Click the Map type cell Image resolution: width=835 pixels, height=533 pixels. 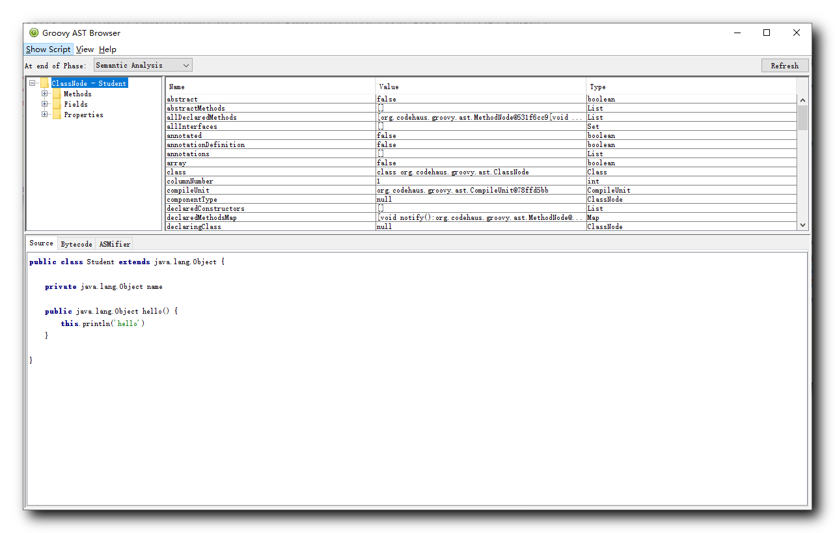point(691,217)
